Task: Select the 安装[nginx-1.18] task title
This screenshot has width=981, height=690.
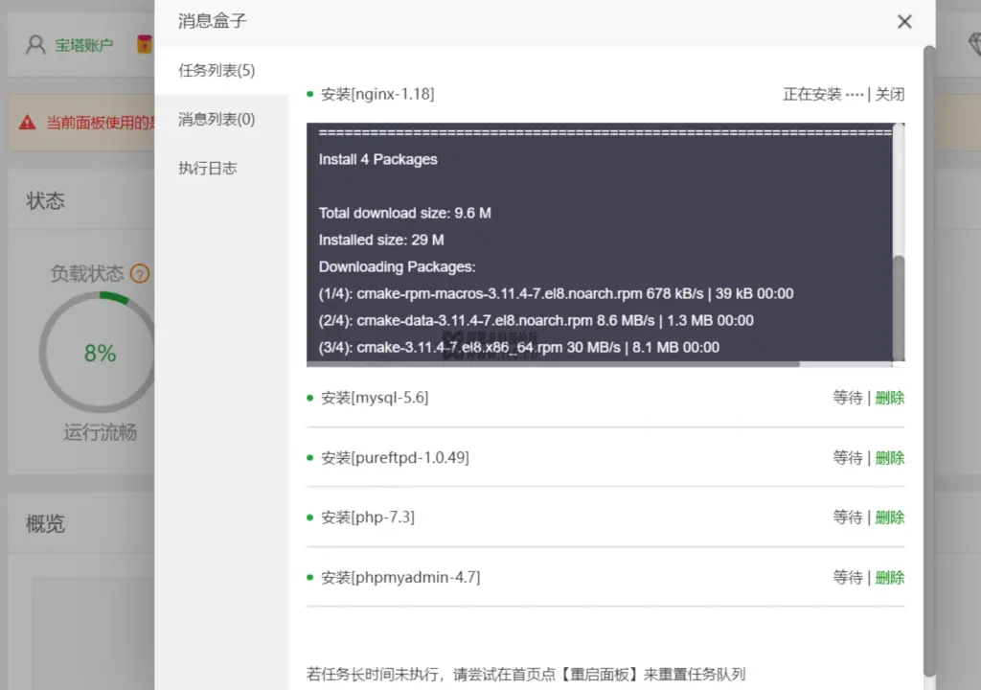Action: click(377, 94)
